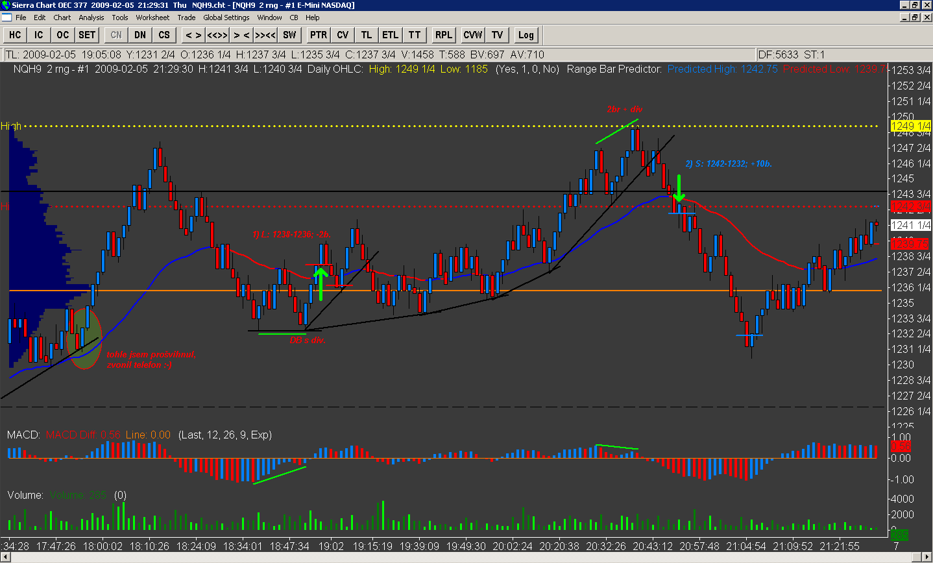
Task: Compress bar spacing with > < button
Action: coord(241,35)
